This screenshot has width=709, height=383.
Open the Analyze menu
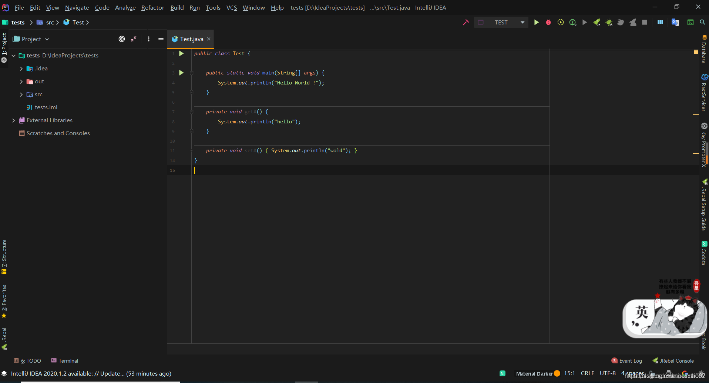pyautogui.click(x=125, y=7)
